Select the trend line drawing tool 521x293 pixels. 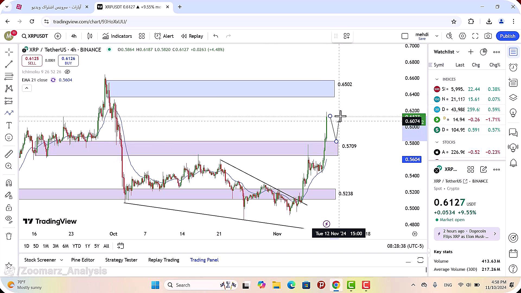(9, 64)
